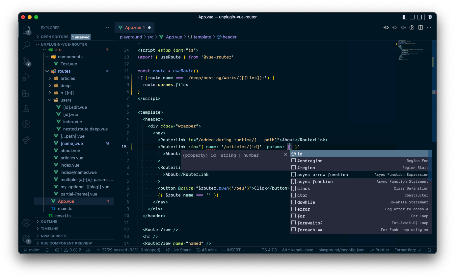This screenshot has width=455, height=278.
Task: Open the errors and warnings counts in status bar
Action: [68, 250]
